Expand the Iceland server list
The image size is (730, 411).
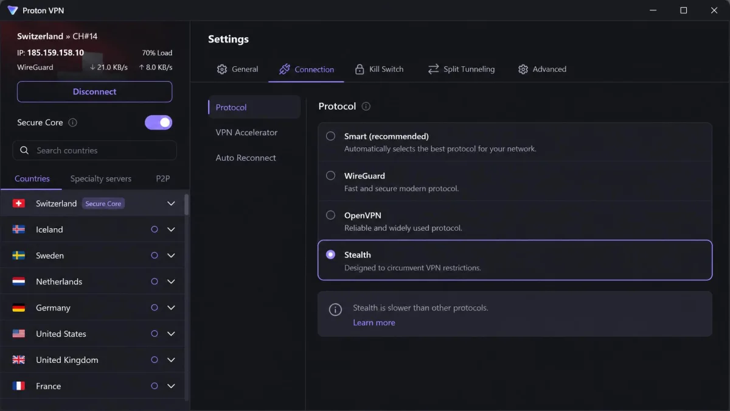[171, 230]
